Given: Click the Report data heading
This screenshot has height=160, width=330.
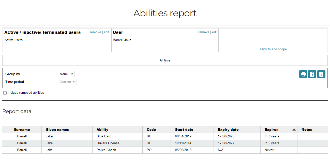Looking at the screenshot, I should (x=17, y=111).
